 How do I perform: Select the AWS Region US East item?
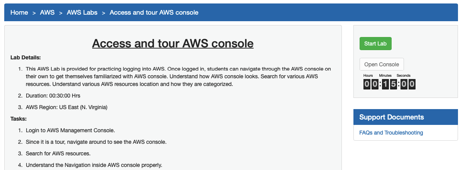66,107
